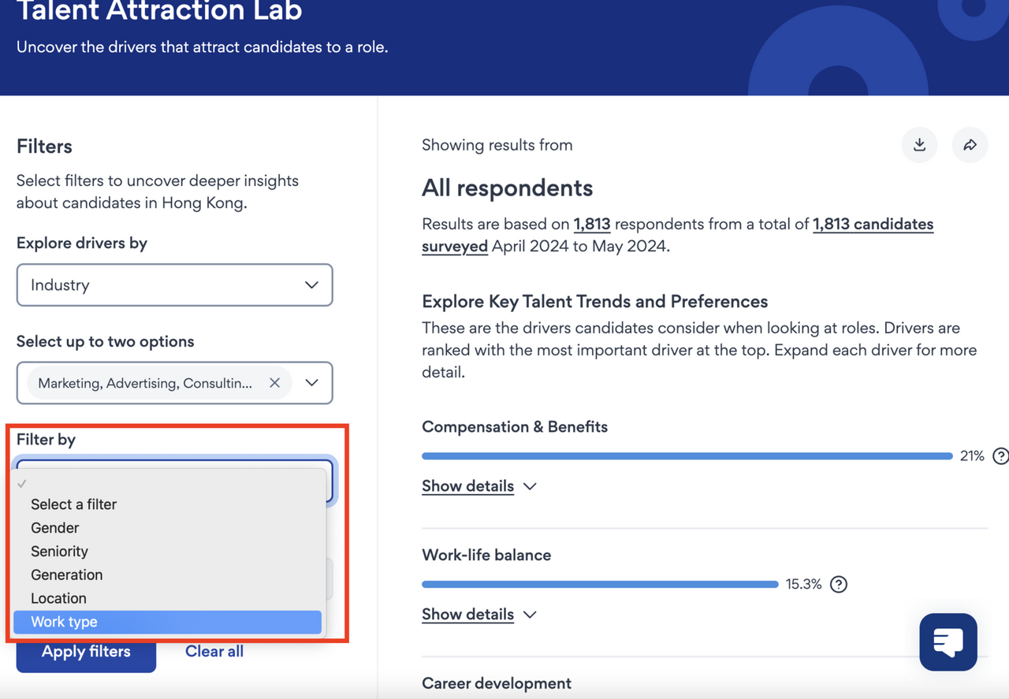
Task: Expand Show details under Compensation & Benefits
Action: click(478, 486)
